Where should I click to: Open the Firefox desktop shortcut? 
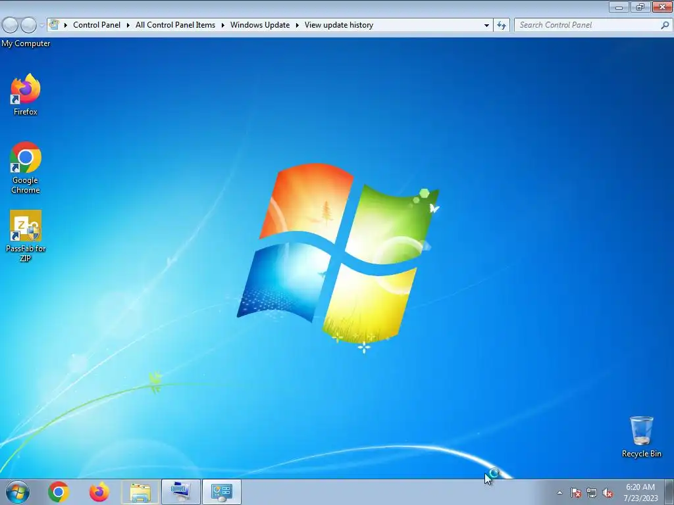click(x=26, y=95)
